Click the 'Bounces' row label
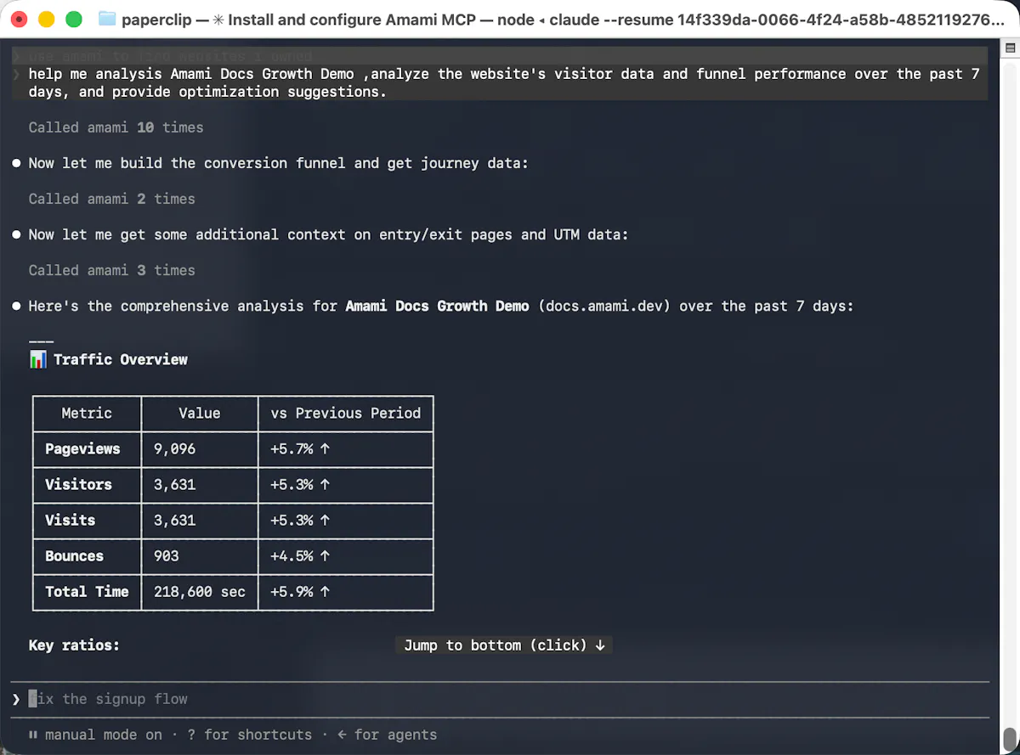 [74, 556]
